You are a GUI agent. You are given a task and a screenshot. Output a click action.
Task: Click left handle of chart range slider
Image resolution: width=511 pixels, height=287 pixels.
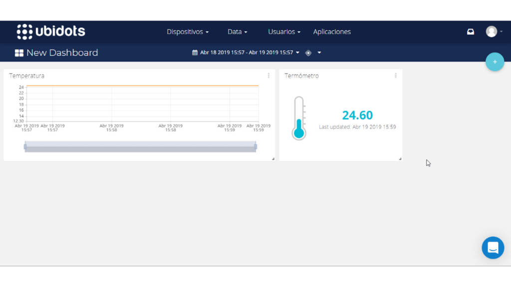click(25, 146)
